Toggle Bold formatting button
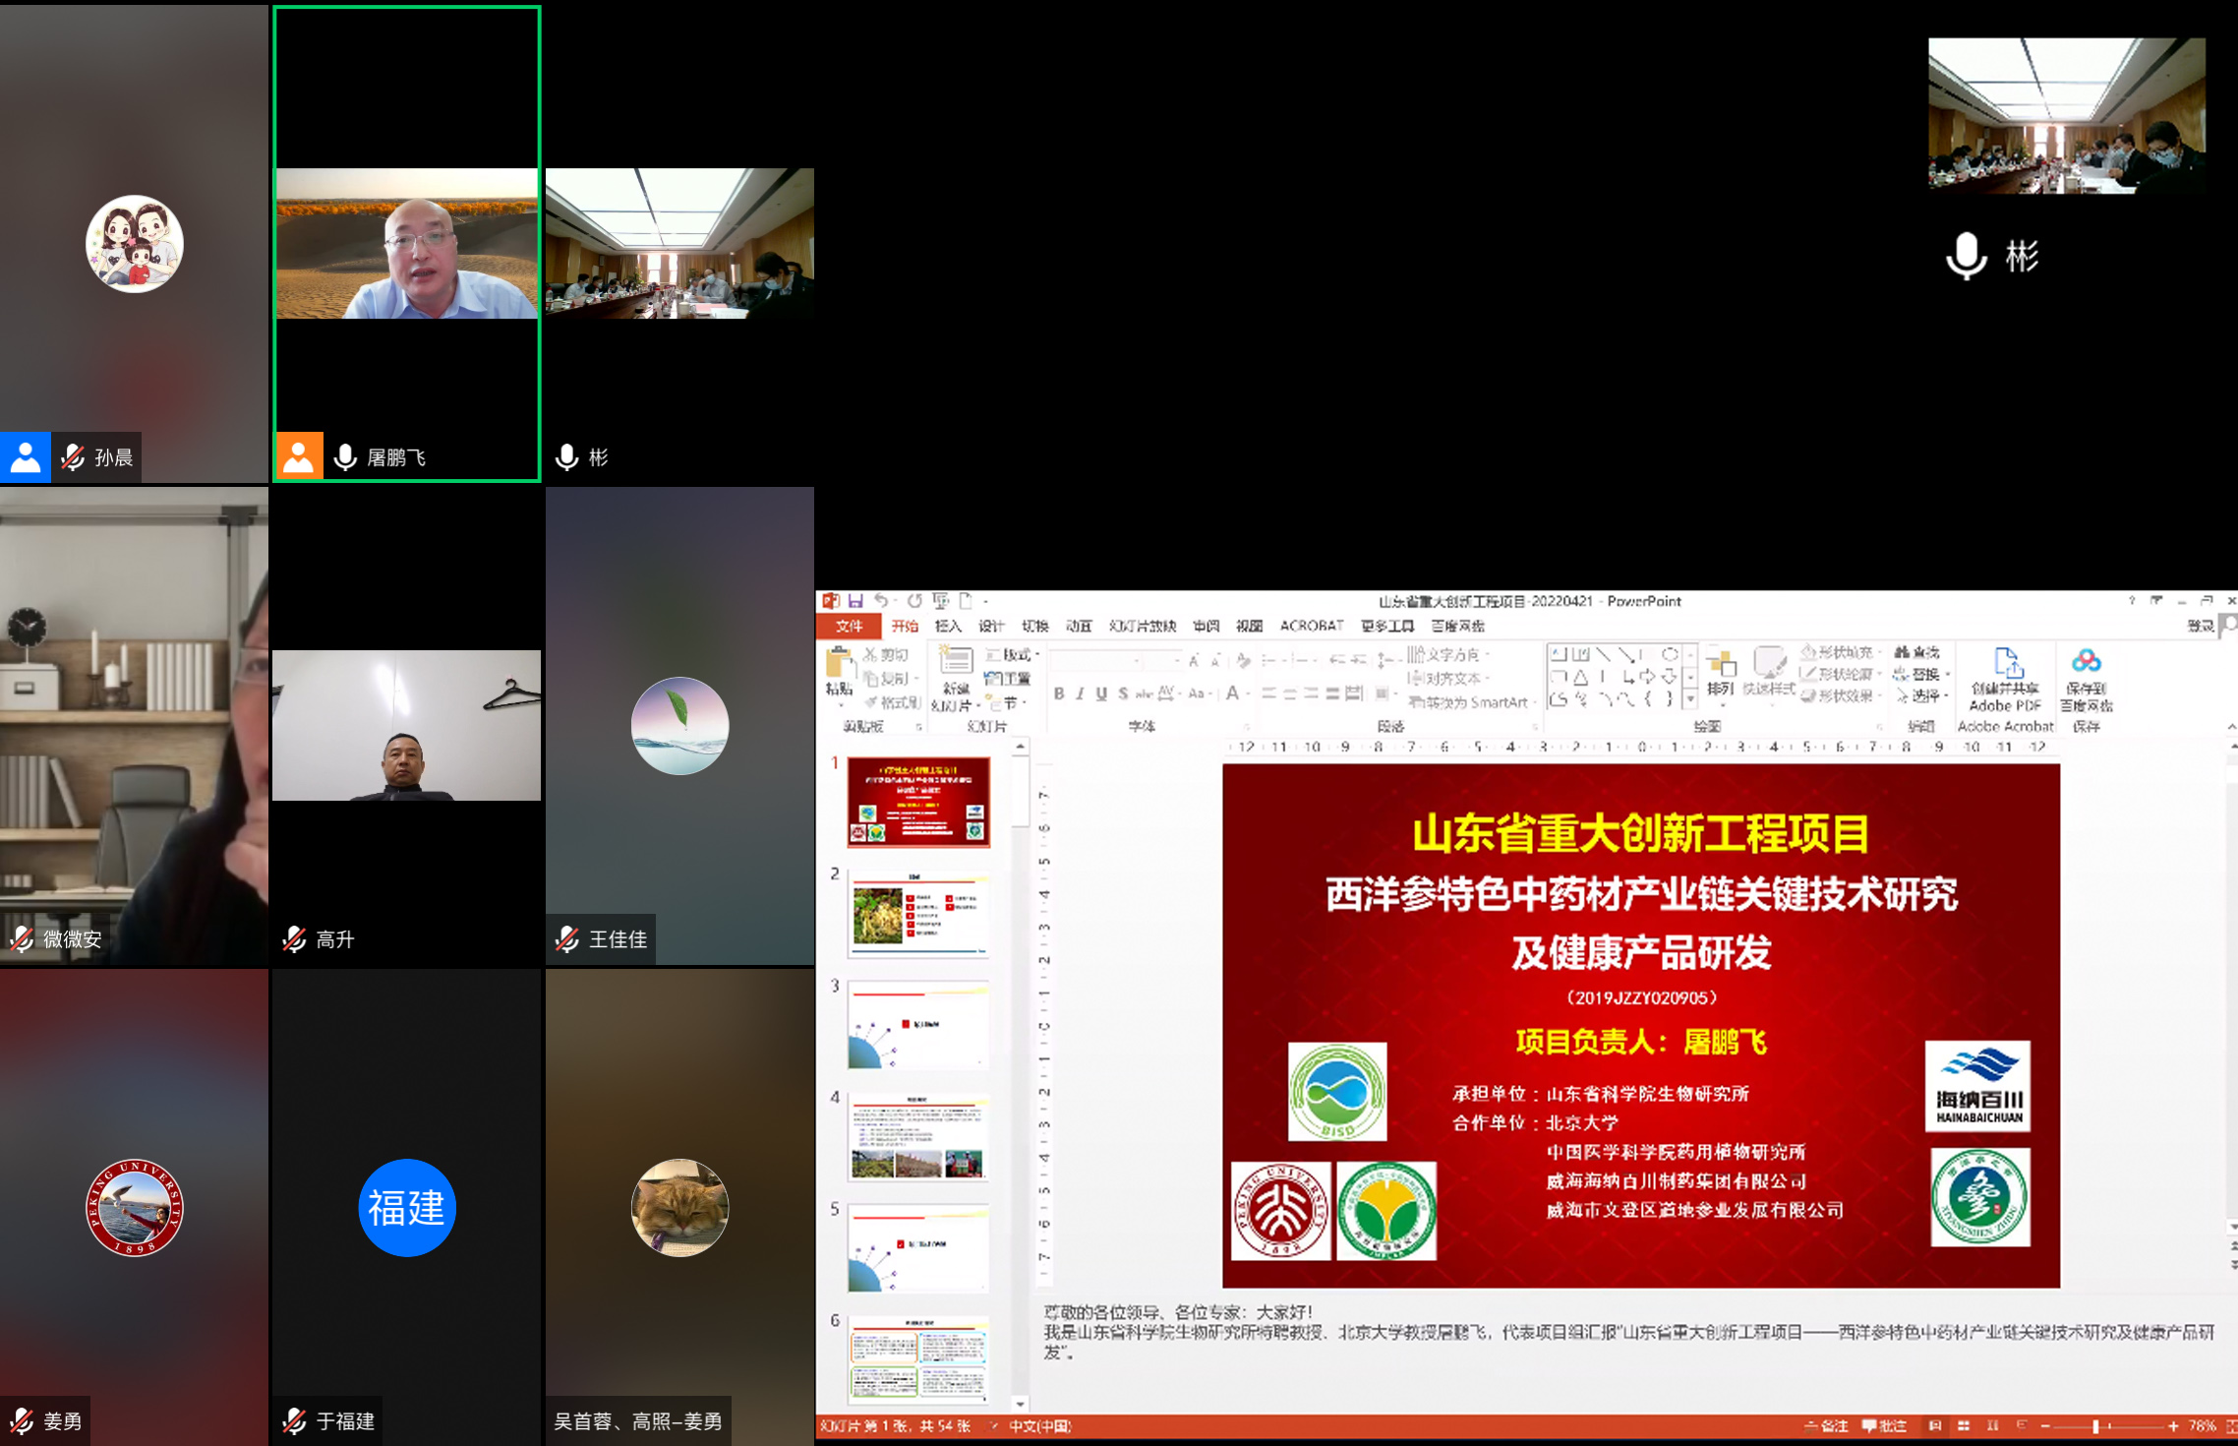This screenshot has height=1446, width=2238. [1059, 693]
